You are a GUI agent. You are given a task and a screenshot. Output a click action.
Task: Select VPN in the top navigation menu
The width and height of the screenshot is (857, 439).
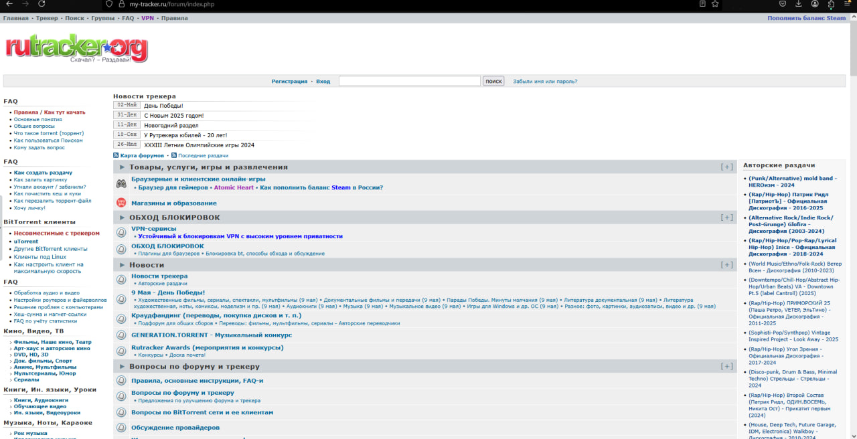coord(147,18)
